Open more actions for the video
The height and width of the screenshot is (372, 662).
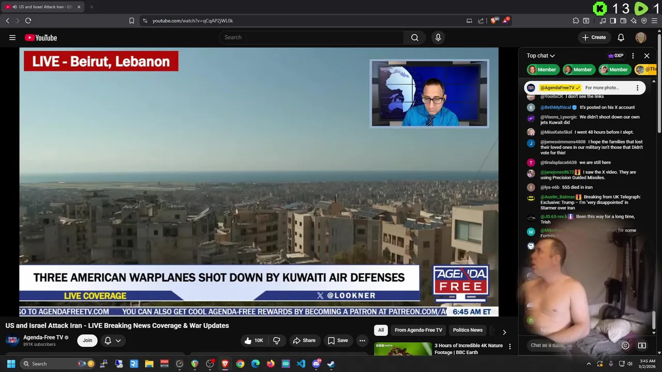coord(362,340)
